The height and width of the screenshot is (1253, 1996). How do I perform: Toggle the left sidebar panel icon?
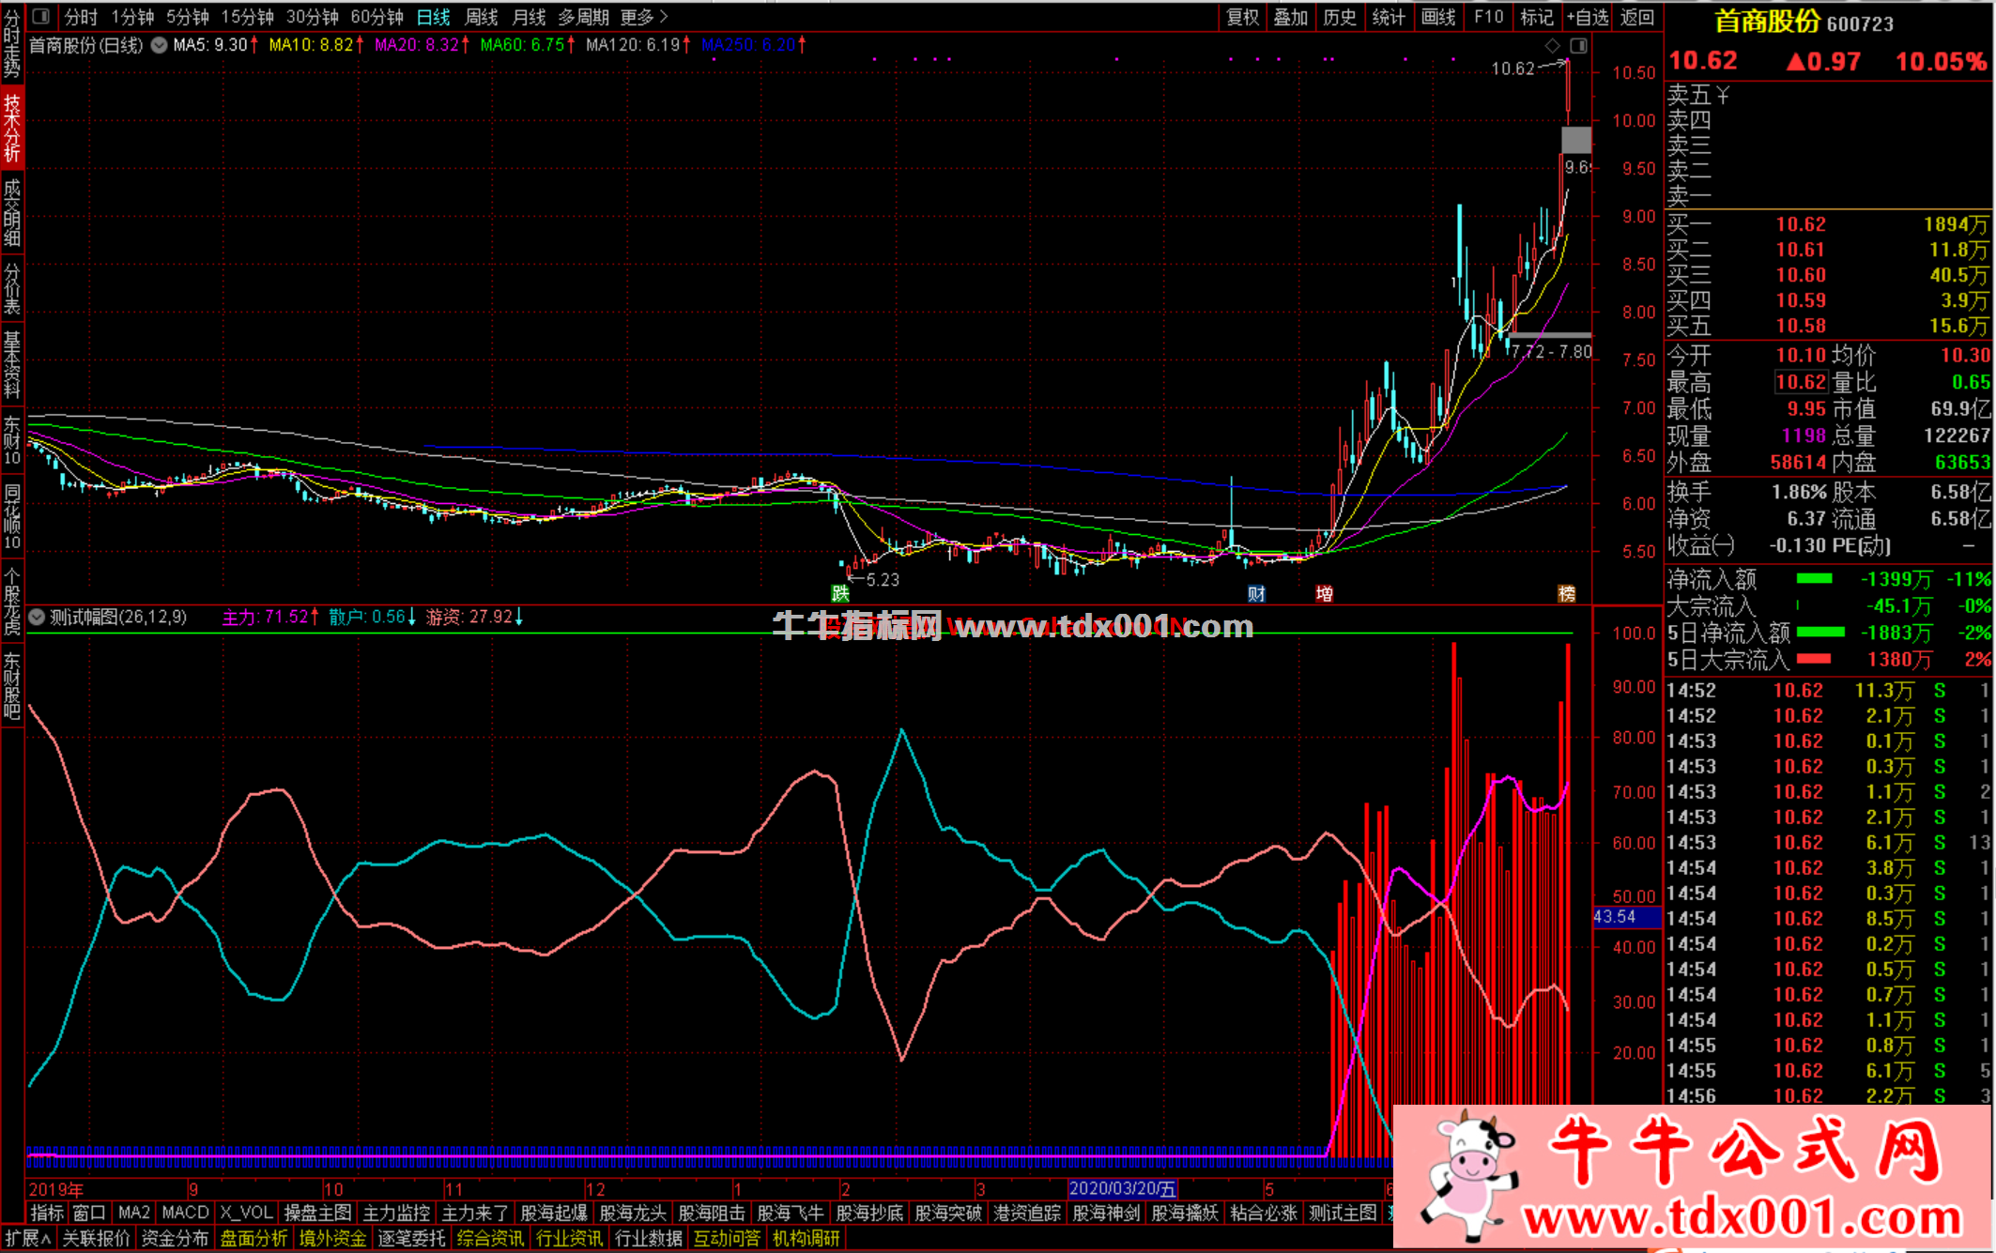[x=40, y=16]
